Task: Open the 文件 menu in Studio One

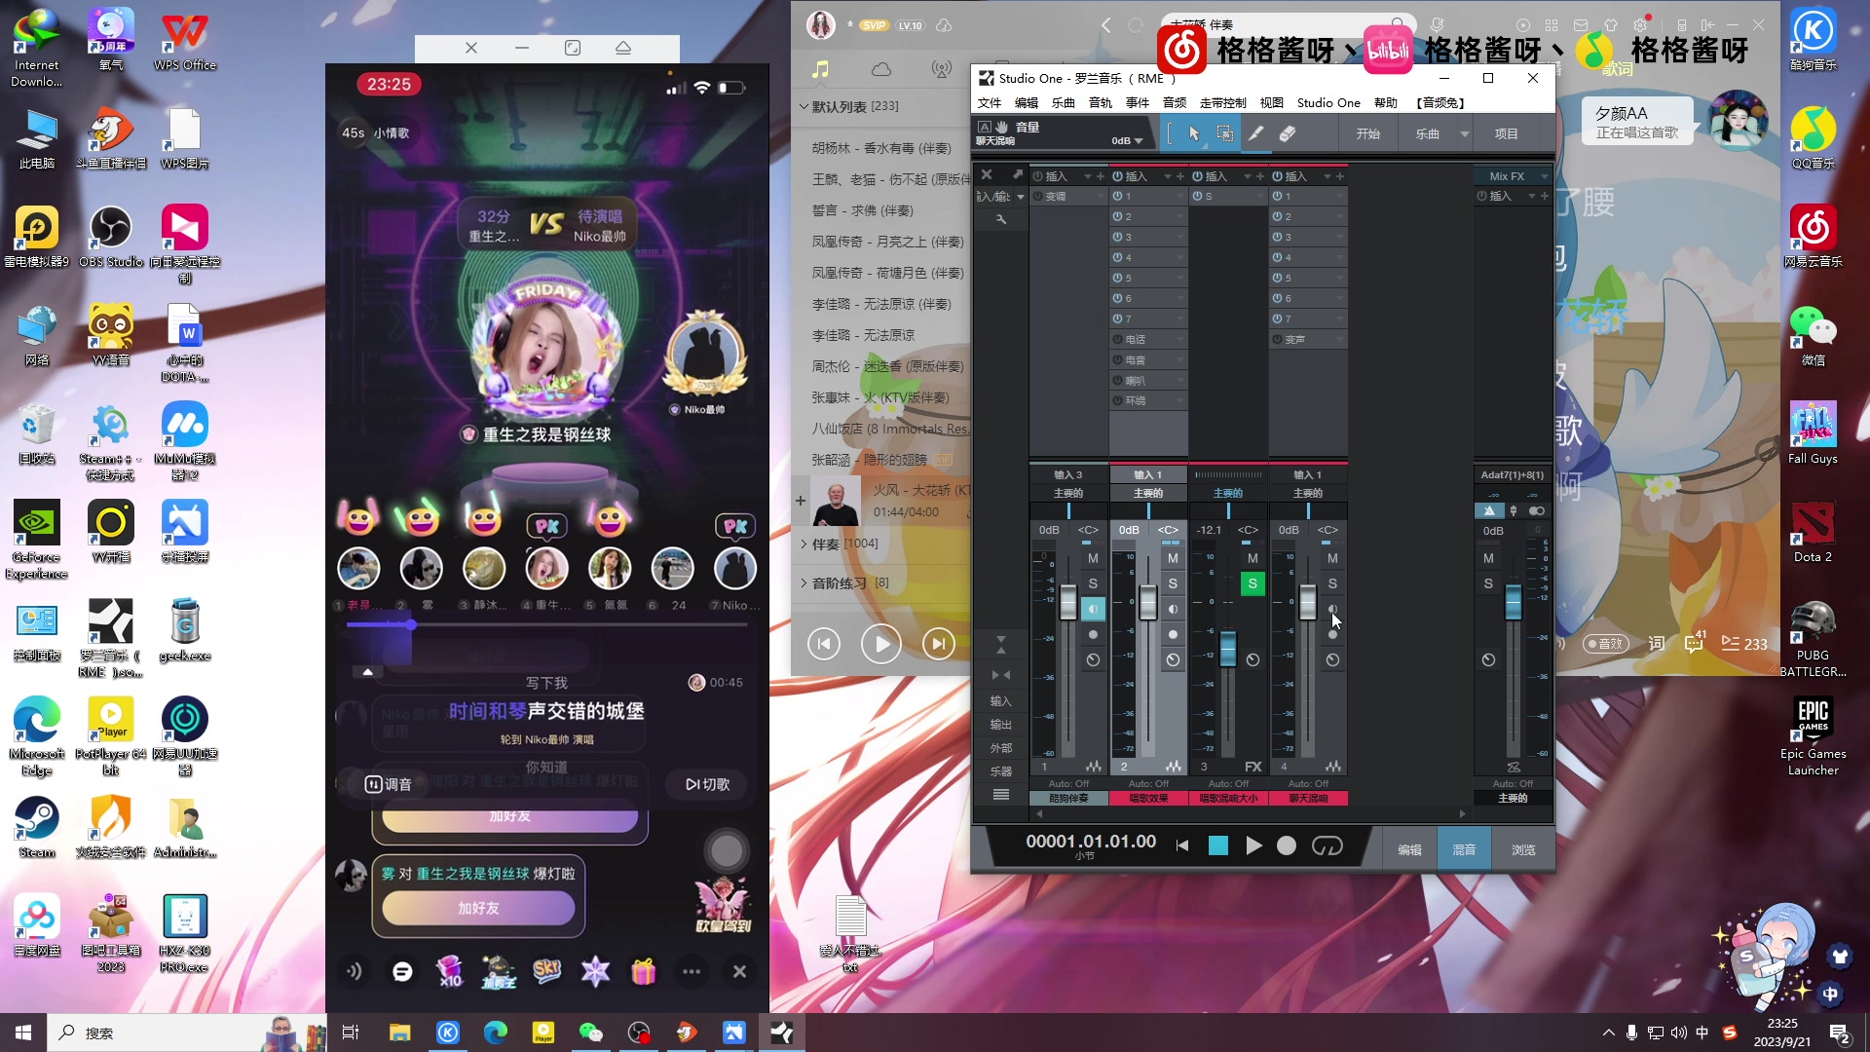Action: (x=990, y=102)
